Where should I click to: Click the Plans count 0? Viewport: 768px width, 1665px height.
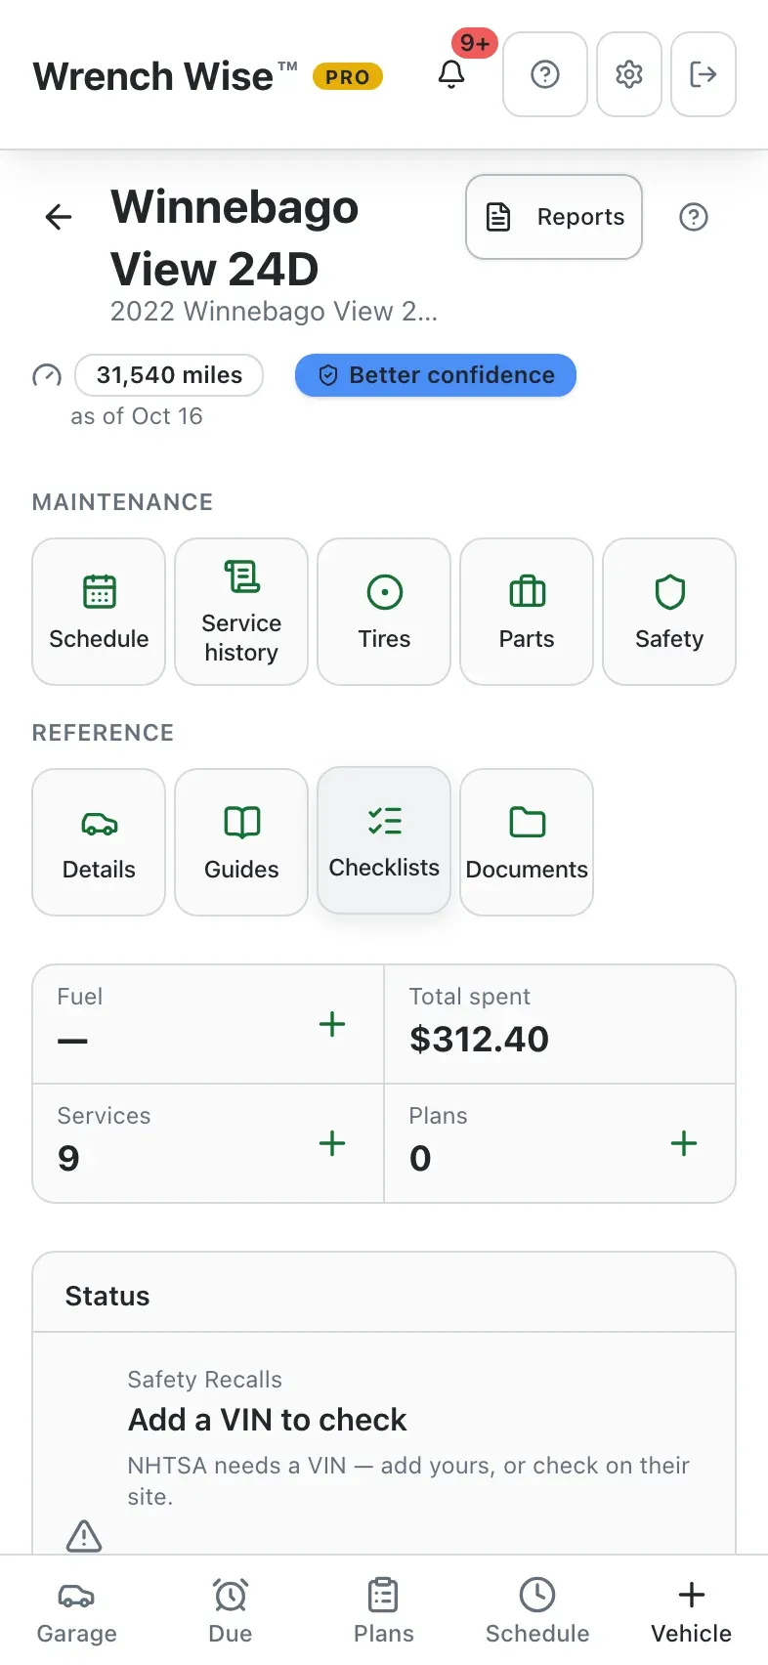point(420,1159)
